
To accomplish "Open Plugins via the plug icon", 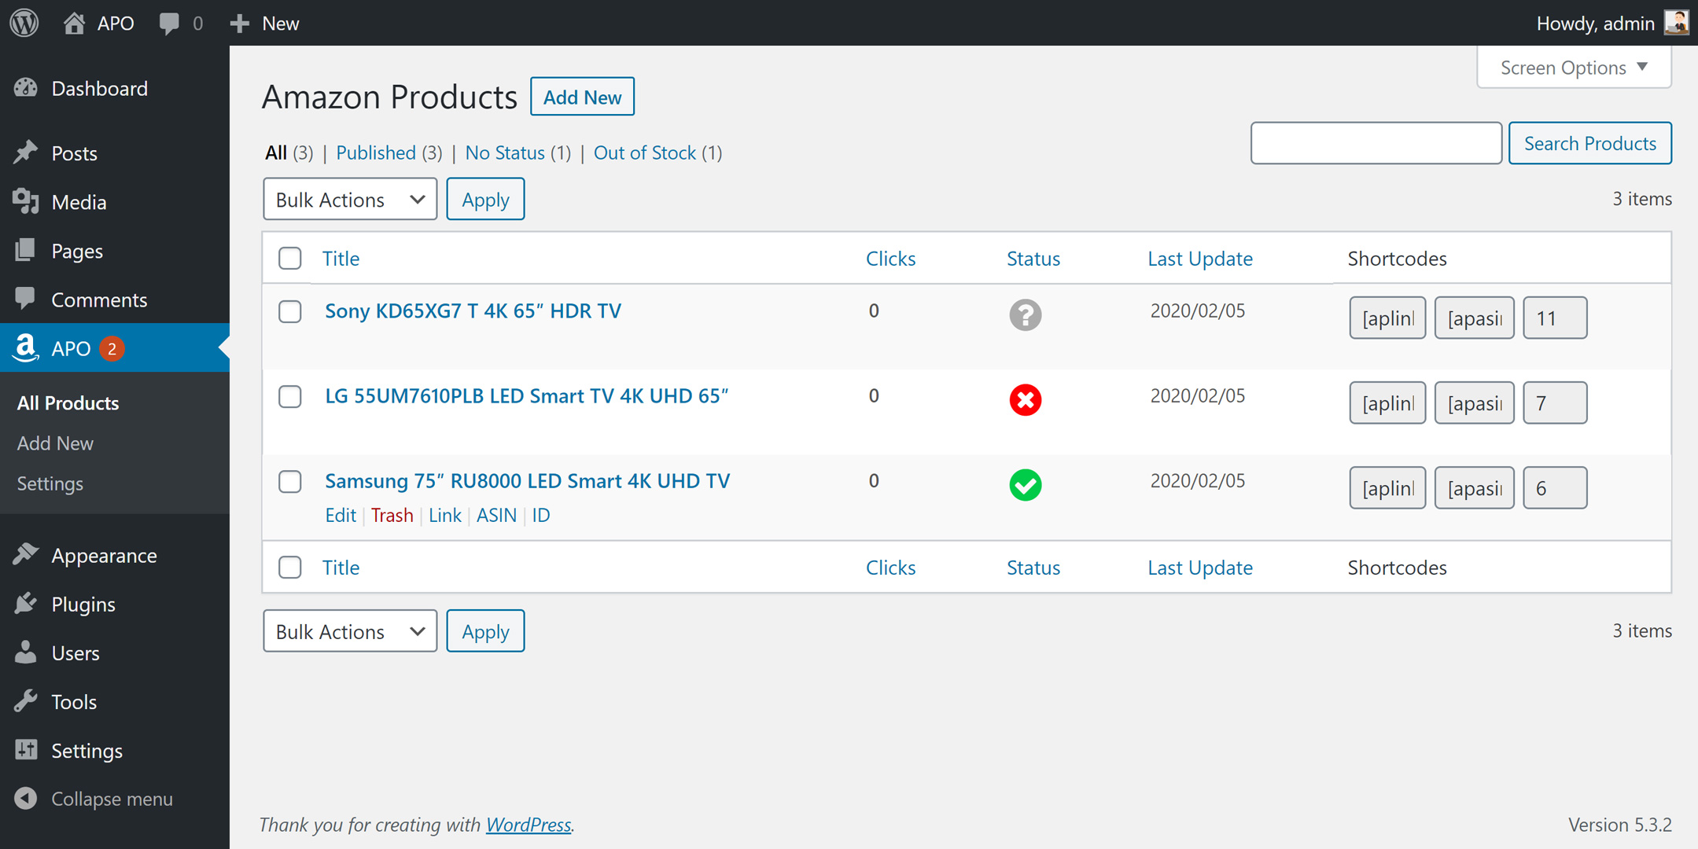I will click(26, 604).
